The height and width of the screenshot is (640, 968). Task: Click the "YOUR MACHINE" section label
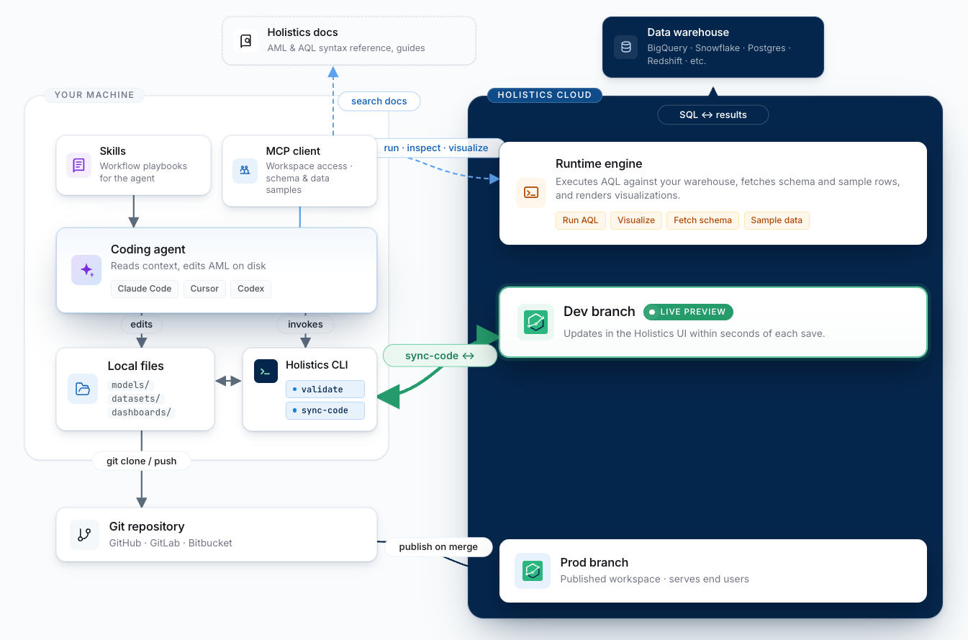[94, 95]
